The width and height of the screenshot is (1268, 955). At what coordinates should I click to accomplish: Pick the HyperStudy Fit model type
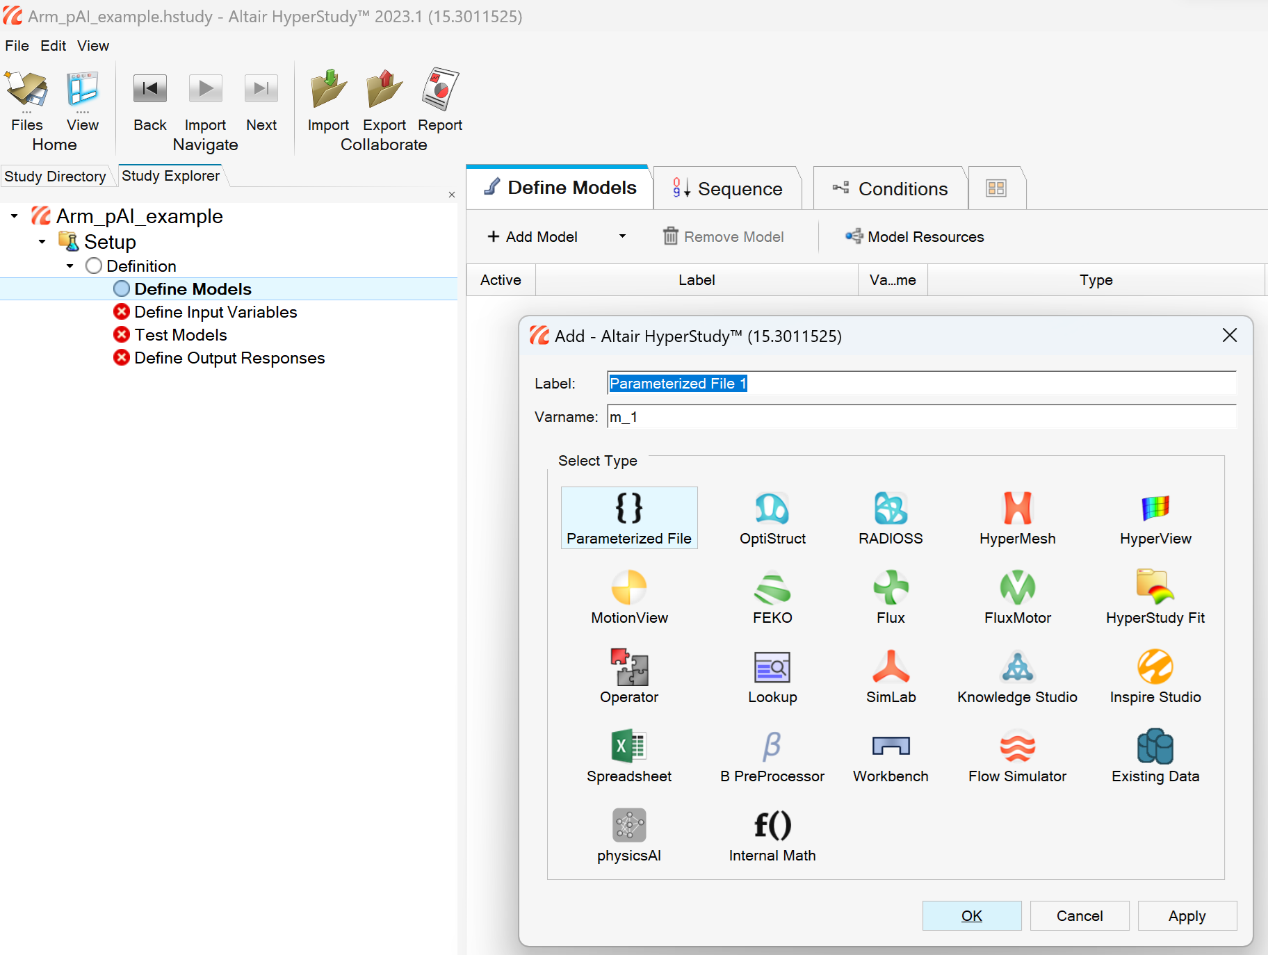tap(1155, 597)
